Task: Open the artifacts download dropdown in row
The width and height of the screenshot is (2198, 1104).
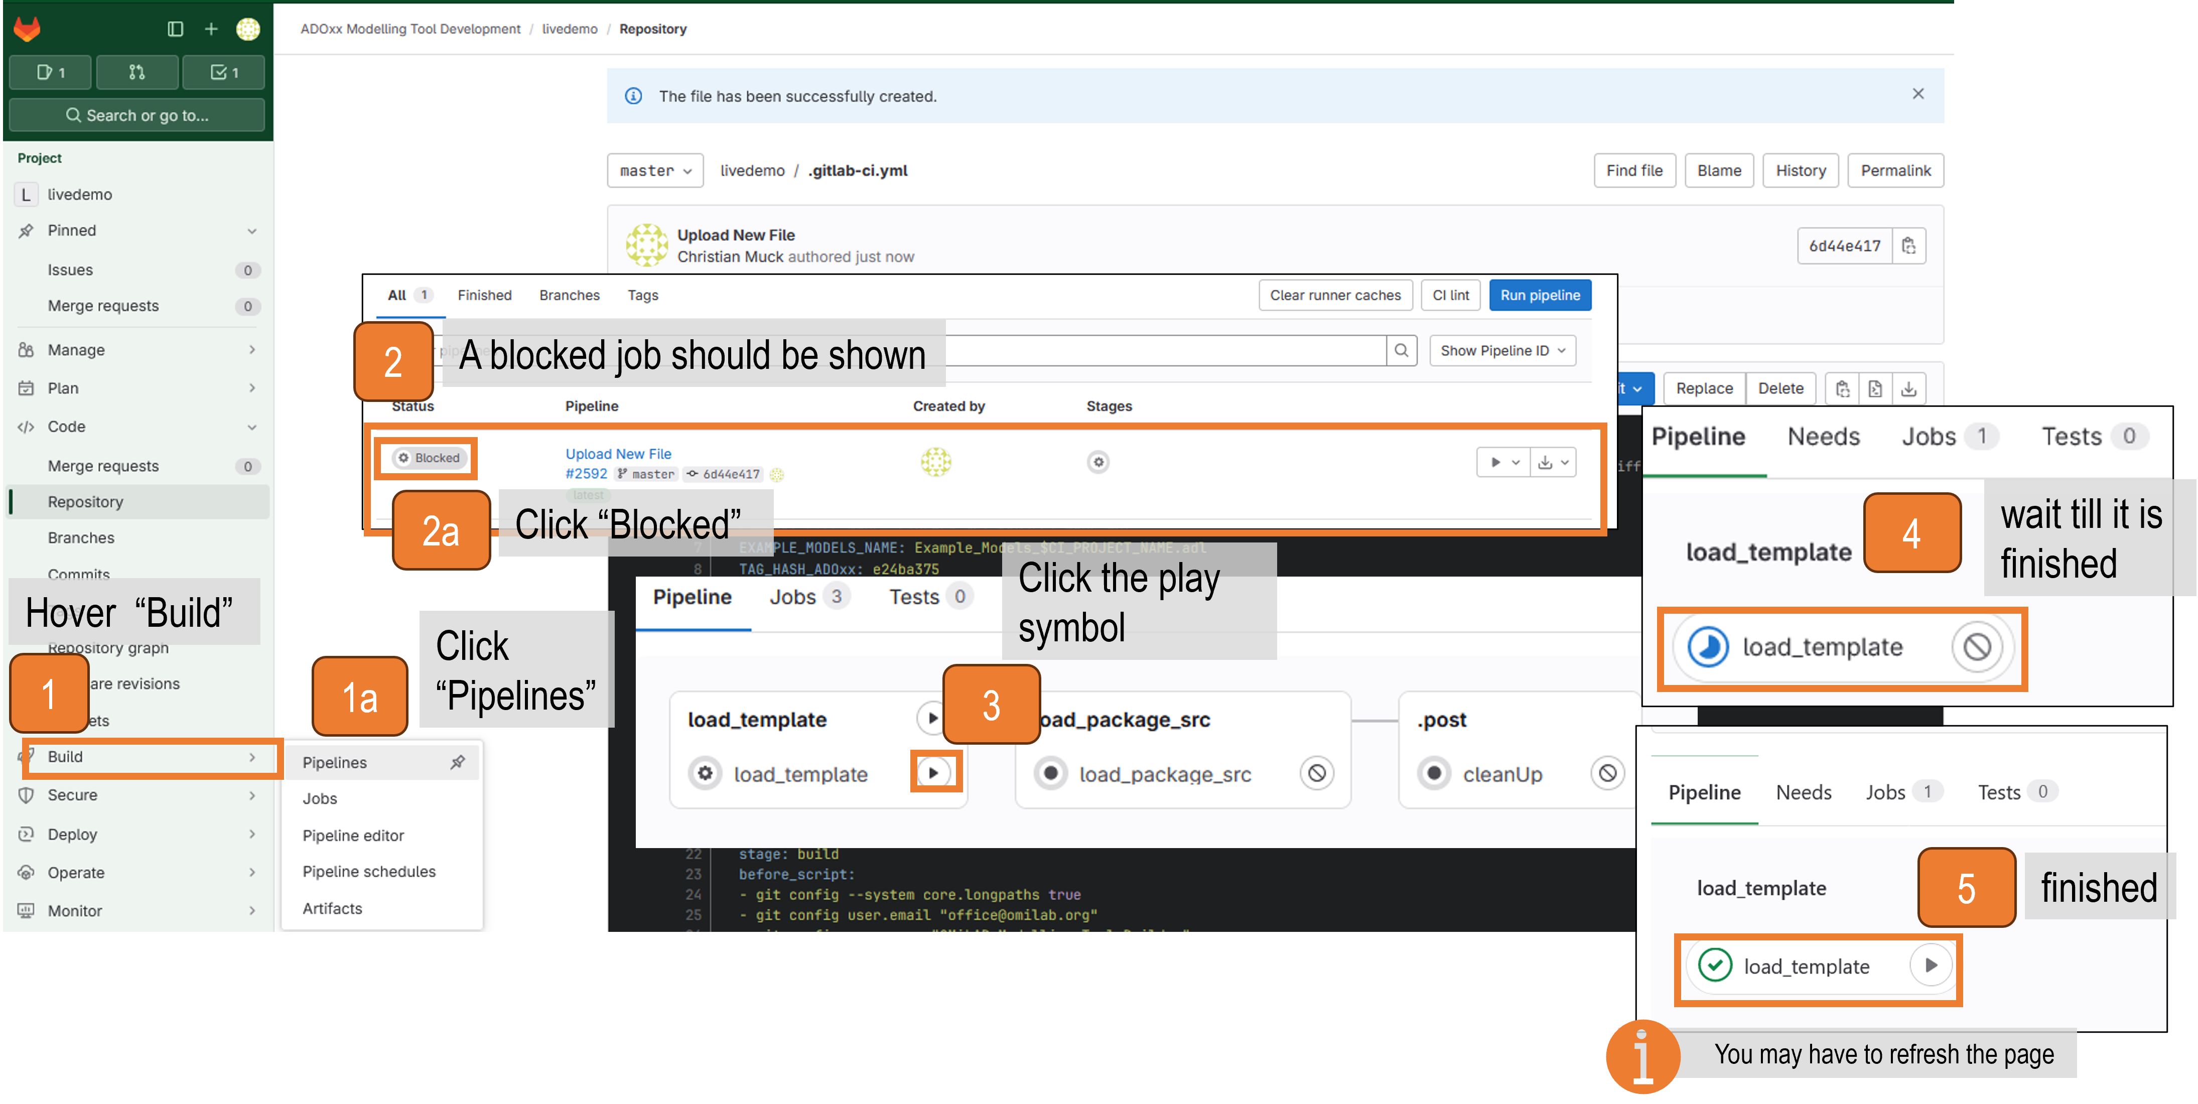Action: click(1553, 462)
